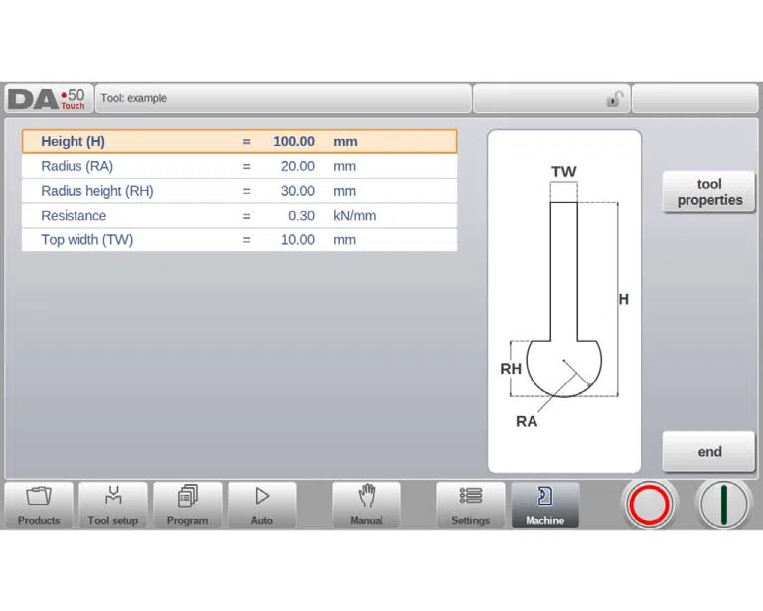Screen dimensions: 763x611
Task: Switch to the Manual mode
Action: click(367, 505)
